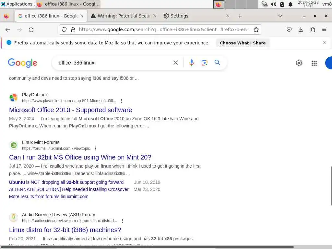The image size is (332, 249).
Task: Open Microsoft Office 2010 - Supported software
Action: (70, 110)
